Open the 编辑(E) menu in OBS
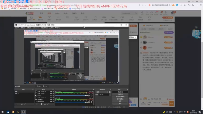This screenshot has width=203, height=114. (23, 28)
